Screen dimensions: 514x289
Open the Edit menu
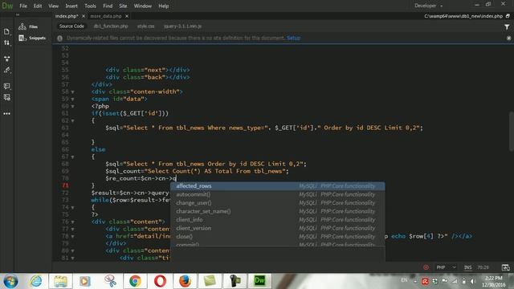pos(38,6)
